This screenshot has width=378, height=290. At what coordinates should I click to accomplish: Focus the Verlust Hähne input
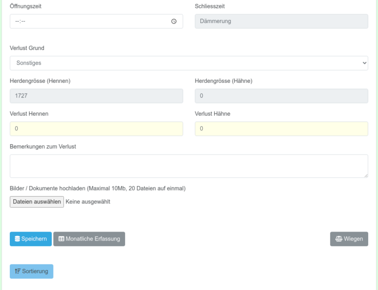point(282,129)
